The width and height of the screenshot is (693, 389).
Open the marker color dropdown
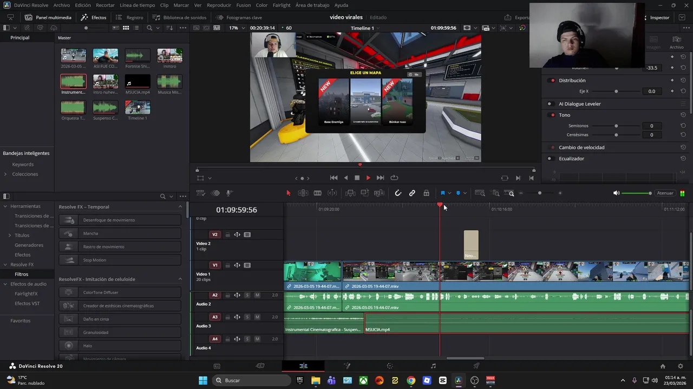click(x=465, y=193)
